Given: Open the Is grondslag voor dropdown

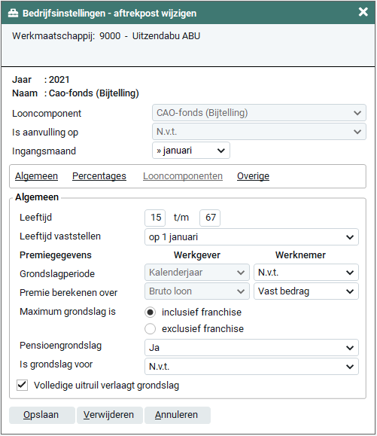Looking at the screenshot, I should click(251, 367).
